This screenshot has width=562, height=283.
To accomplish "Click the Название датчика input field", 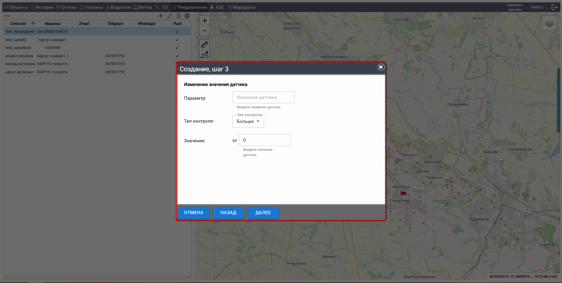I will point(263,97).
